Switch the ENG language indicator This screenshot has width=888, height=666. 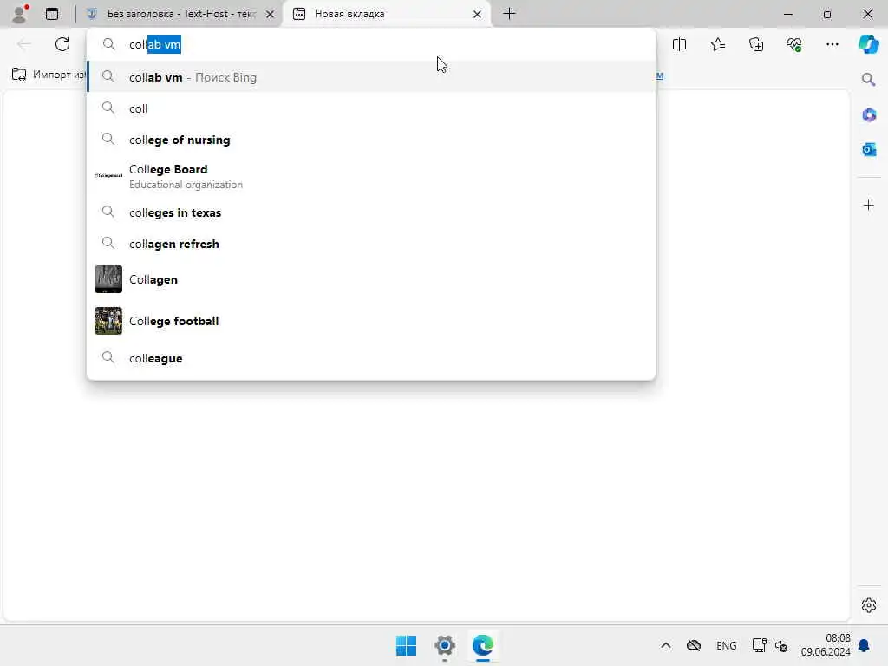click(726, 645)
